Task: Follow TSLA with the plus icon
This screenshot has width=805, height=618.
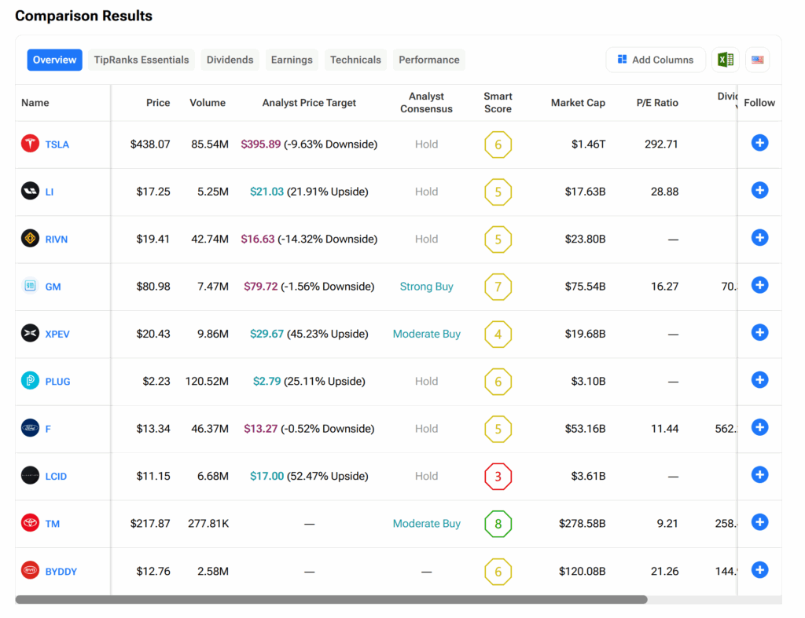Action: 759,143
